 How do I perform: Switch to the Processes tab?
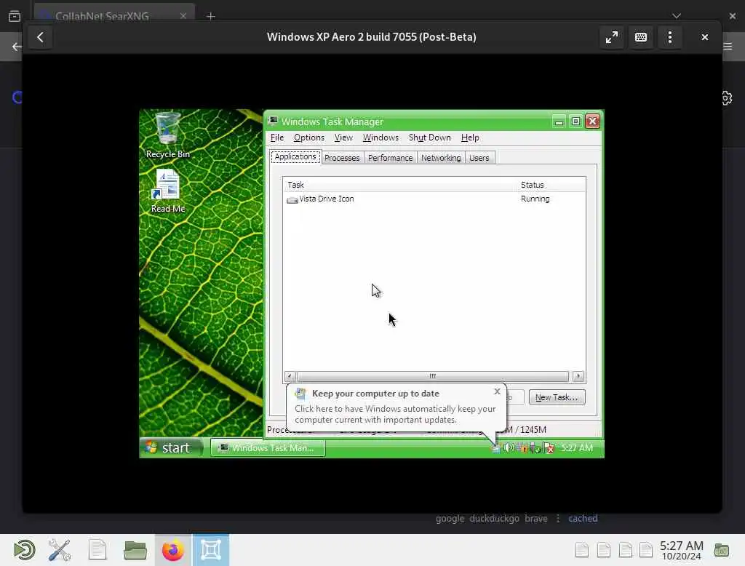[x=342, y=158]
